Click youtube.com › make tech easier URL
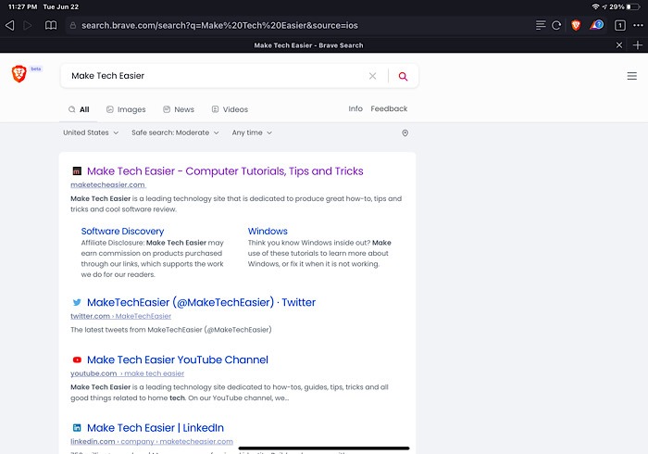The image size is (648, 454). (x=128, y=373)
